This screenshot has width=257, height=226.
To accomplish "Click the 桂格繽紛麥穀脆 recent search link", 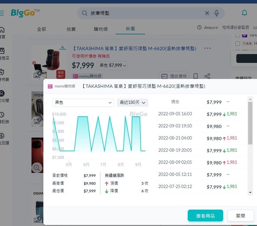I will coord(236,27).
